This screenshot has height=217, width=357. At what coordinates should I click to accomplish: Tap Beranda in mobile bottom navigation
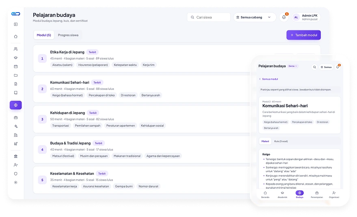(x=265, y=195)
